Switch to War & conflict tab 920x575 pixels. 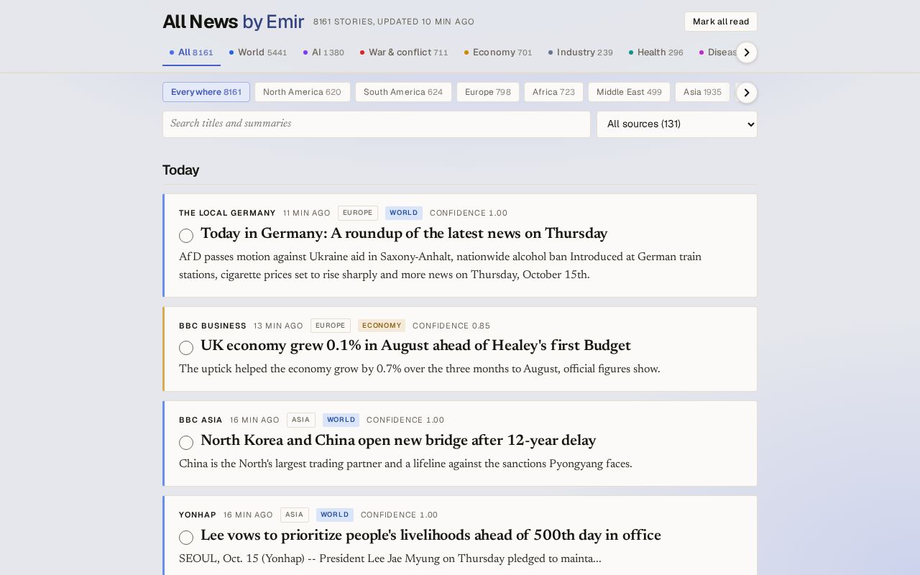tap(404, 52)
